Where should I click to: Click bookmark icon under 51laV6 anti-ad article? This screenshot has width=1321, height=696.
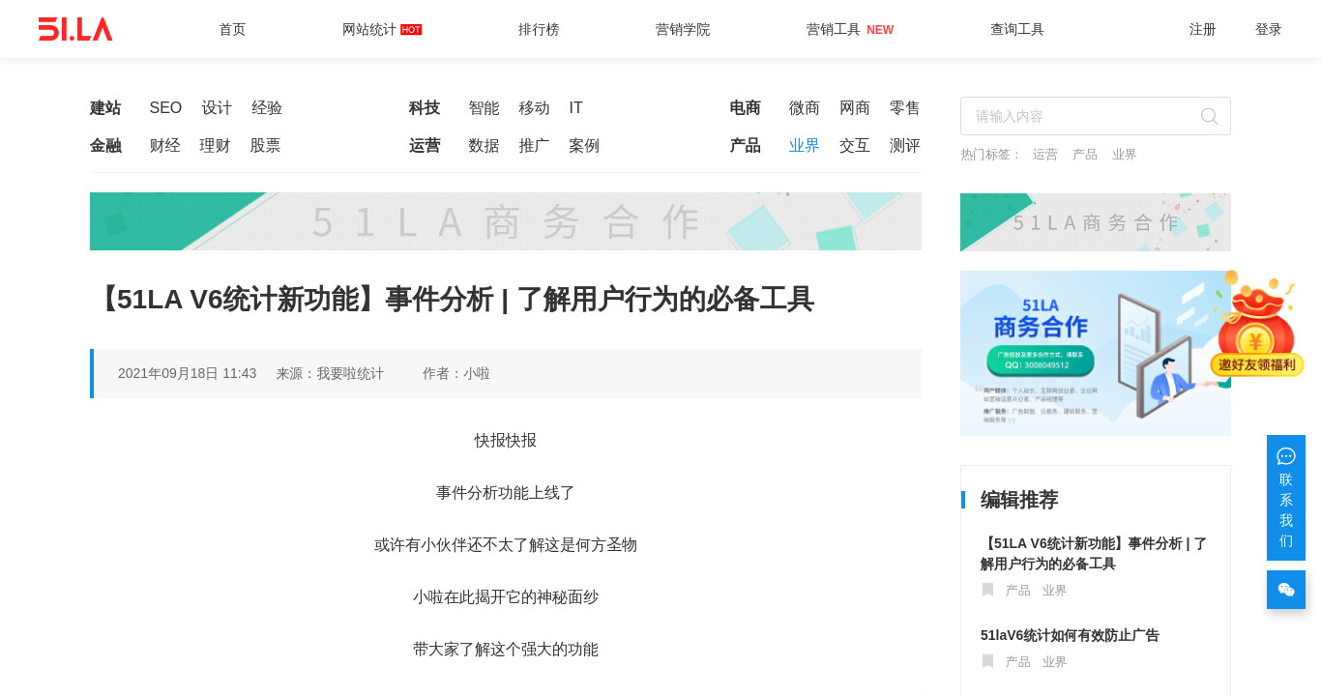pyautogui.click(x=987, y=661)
